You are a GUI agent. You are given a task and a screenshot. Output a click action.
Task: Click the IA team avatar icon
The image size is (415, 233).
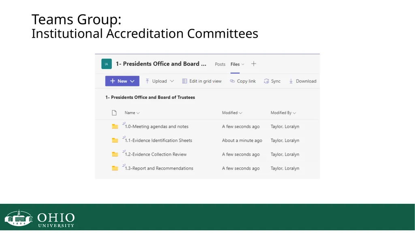point(107,64)
